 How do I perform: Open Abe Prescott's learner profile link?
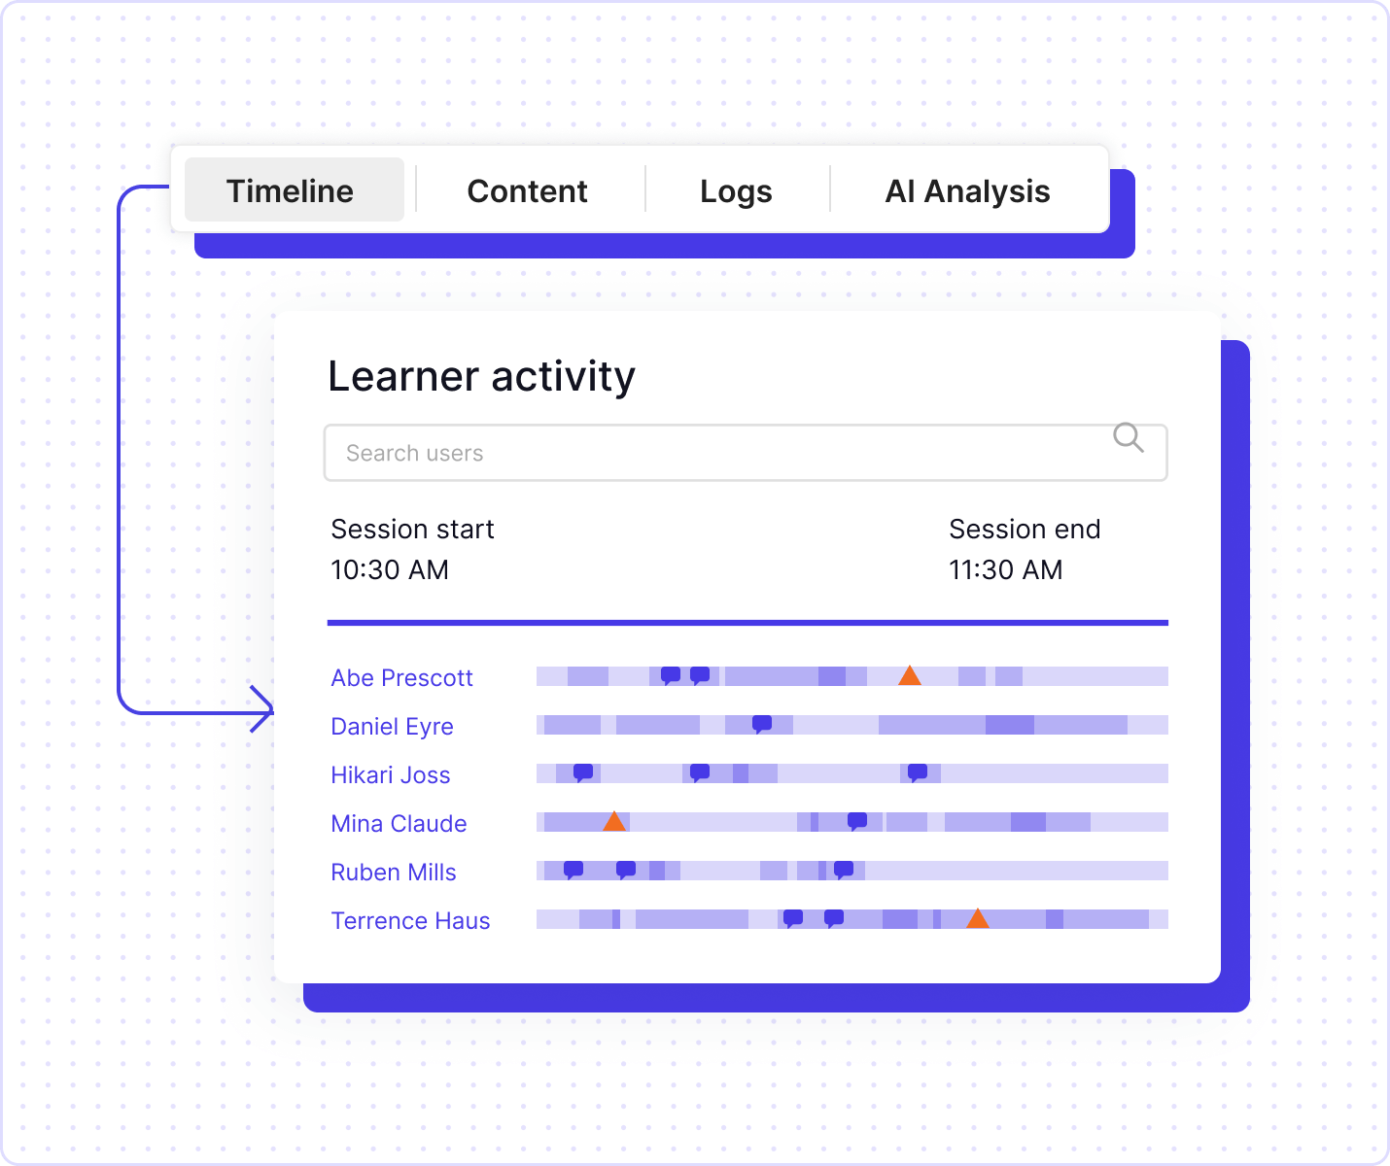[x=401, y=677]
